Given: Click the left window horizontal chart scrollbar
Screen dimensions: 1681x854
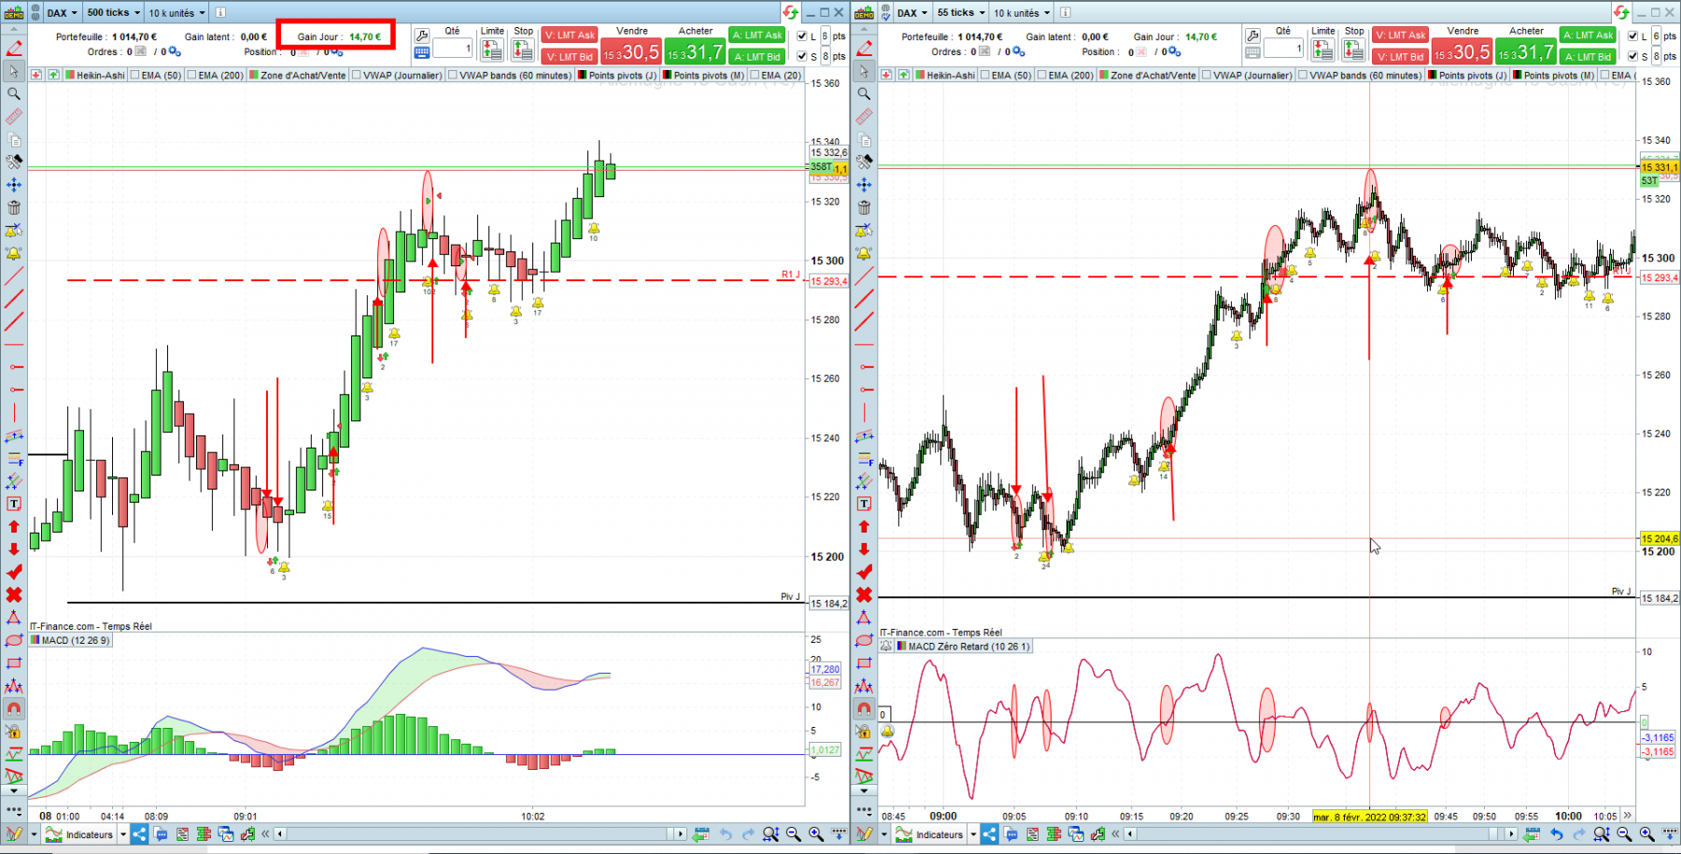Looking at the screenshot, I should coord(479,834).
